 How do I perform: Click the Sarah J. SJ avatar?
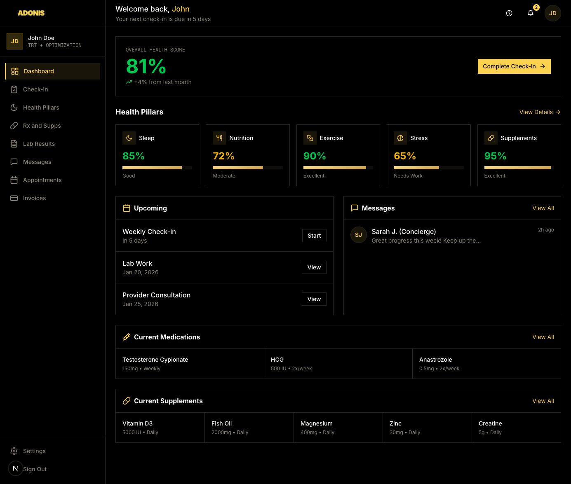tap(359, 235)
